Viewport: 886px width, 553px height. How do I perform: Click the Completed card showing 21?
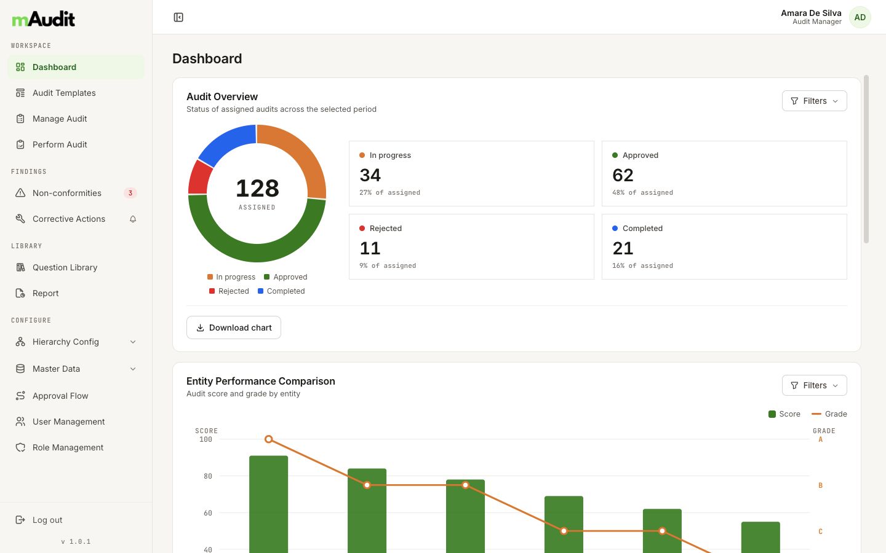coord(724,246)
